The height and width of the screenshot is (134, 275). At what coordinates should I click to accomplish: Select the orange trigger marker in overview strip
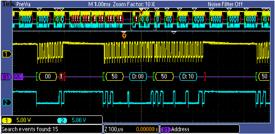(141, 13)
